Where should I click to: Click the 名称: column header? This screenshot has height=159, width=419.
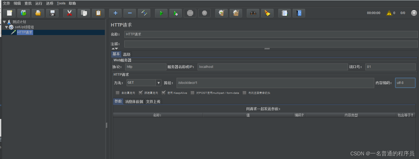(158, 115)
